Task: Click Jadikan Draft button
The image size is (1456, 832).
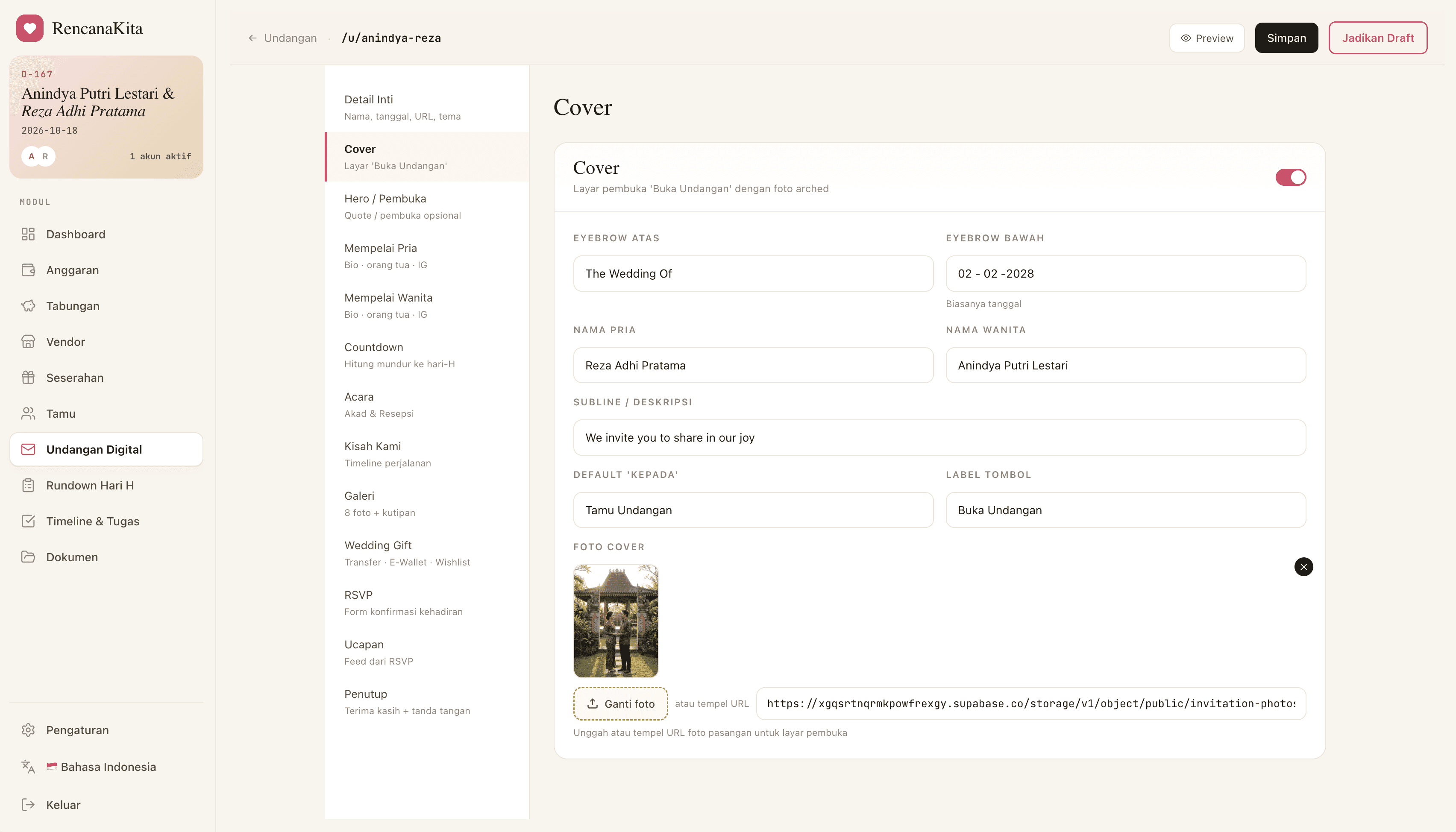Action: coord(1378,38)
